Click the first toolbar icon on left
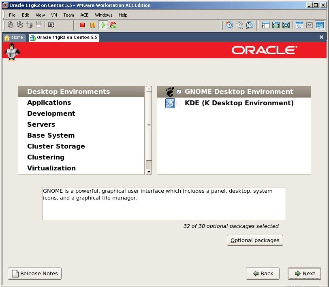 [x=11, y=25]
